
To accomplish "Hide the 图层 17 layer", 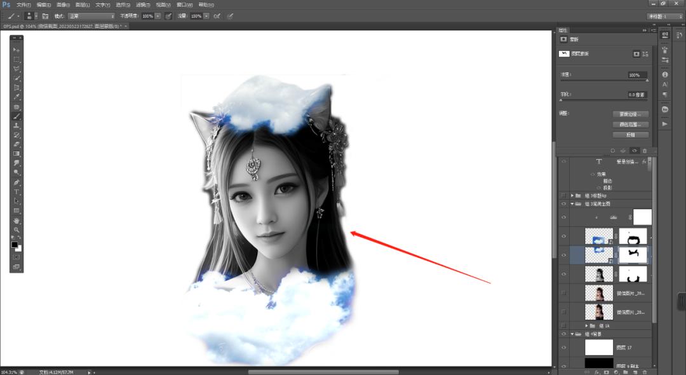I will (563, 348).
